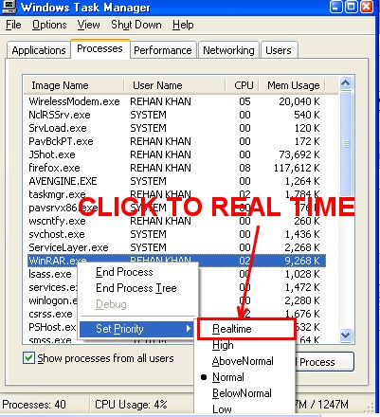Click the 20,040 K memory value
The image size is (380, 417).
click(299, 101)
